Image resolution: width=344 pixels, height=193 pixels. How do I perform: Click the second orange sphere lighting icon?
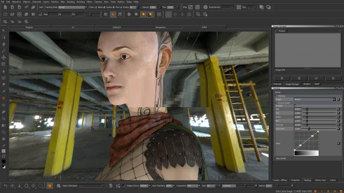(x=150, y=14)
